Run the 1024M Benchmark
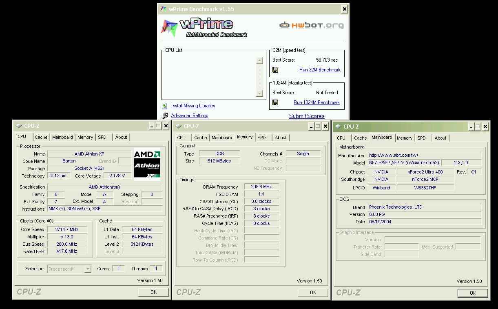Screen dimensions: 498x309 [x=317, y=102]
